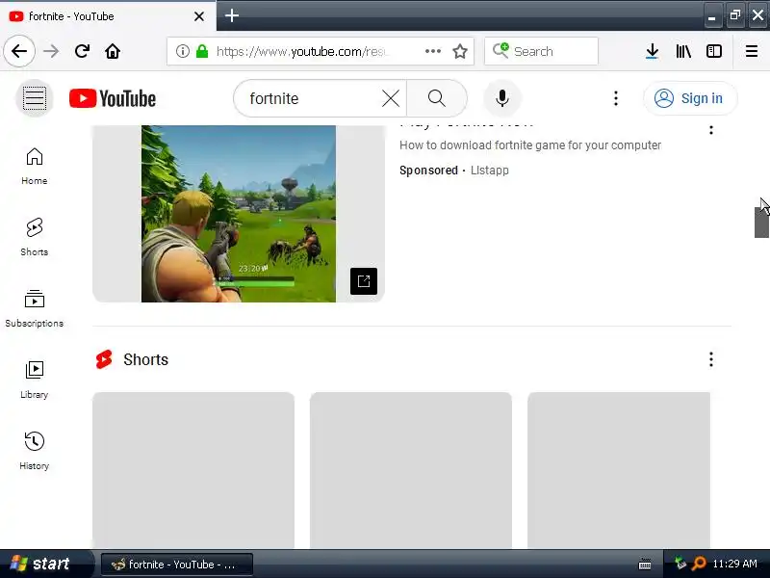Screen dimensions: 770x578
Task: Click the Sign in button
Action: 690,98
